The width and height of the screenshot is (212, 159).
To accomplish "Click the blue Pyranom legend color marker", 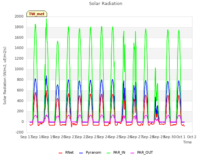I will [81, 153].
